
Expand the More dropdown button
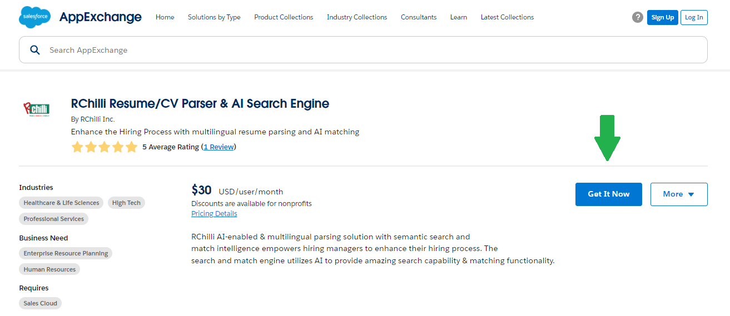click(679, 194)
